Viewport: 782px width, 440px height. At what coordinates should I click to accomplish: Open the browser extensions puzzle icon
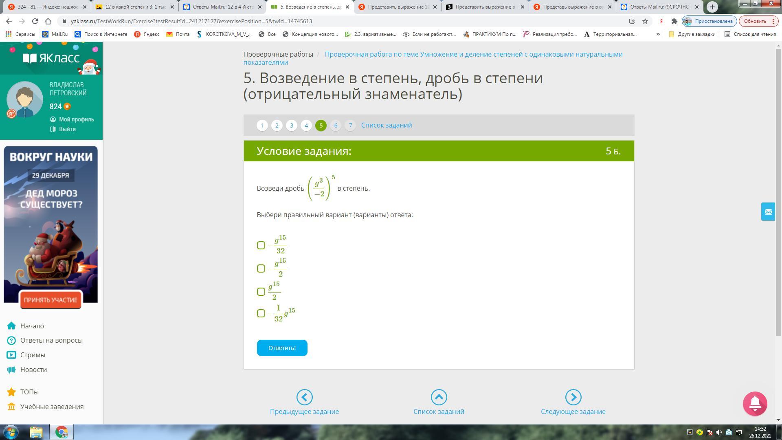point(674,21)
